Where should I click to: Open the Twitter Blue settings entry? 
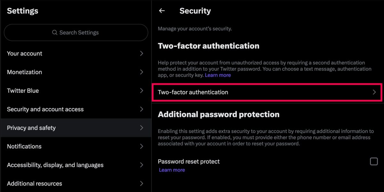[x=76, y=90]
